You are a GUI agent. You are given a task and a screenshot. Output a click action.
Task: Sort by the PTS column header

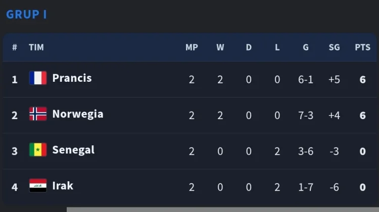362,47
